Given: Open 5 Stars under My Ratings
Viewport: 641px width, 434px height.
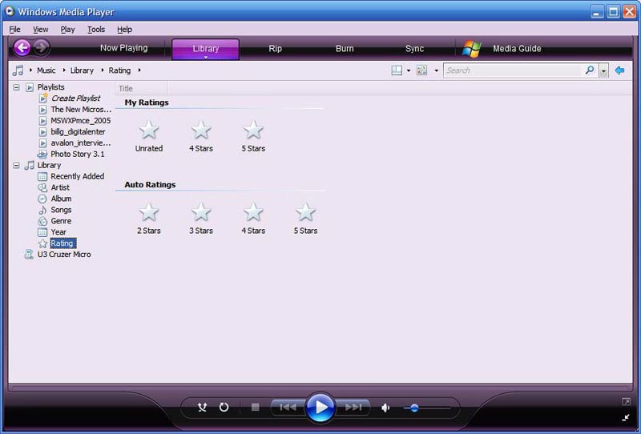Looking at the screenshot, I should click(253, 137).
